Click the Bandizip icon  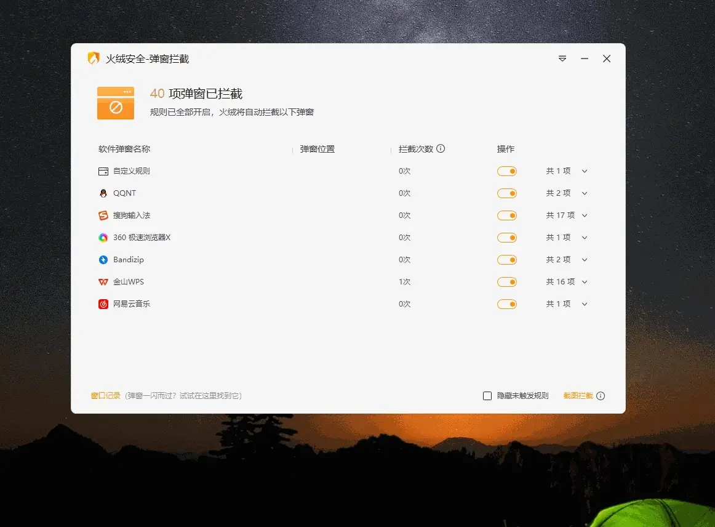pyautogui.click(x=103, y=260)
